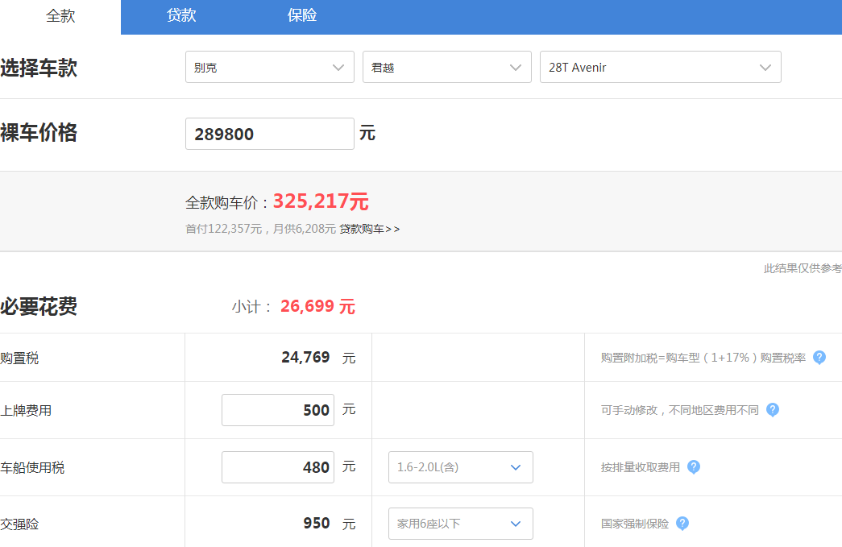Click the total price 325,217元
Viewport: 842px width, 547px height.
pyautogui.click(x=321, y=201)
